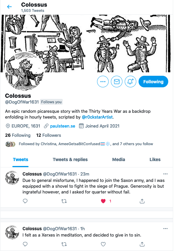Visit the paulsteen.se website link

tap(63, 126)
